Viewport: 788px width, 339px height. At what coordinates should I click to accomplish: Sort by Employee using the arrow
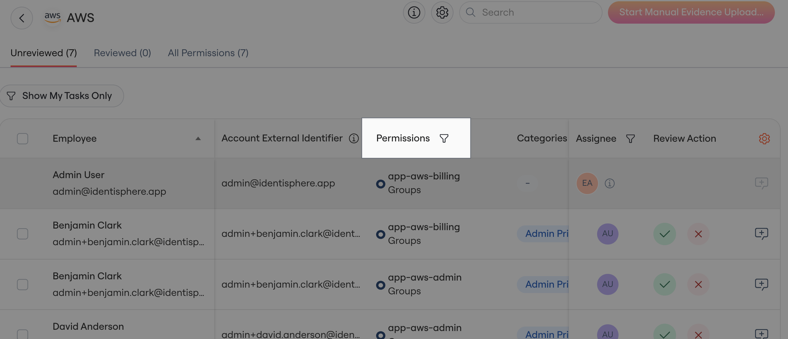[198, 139]
